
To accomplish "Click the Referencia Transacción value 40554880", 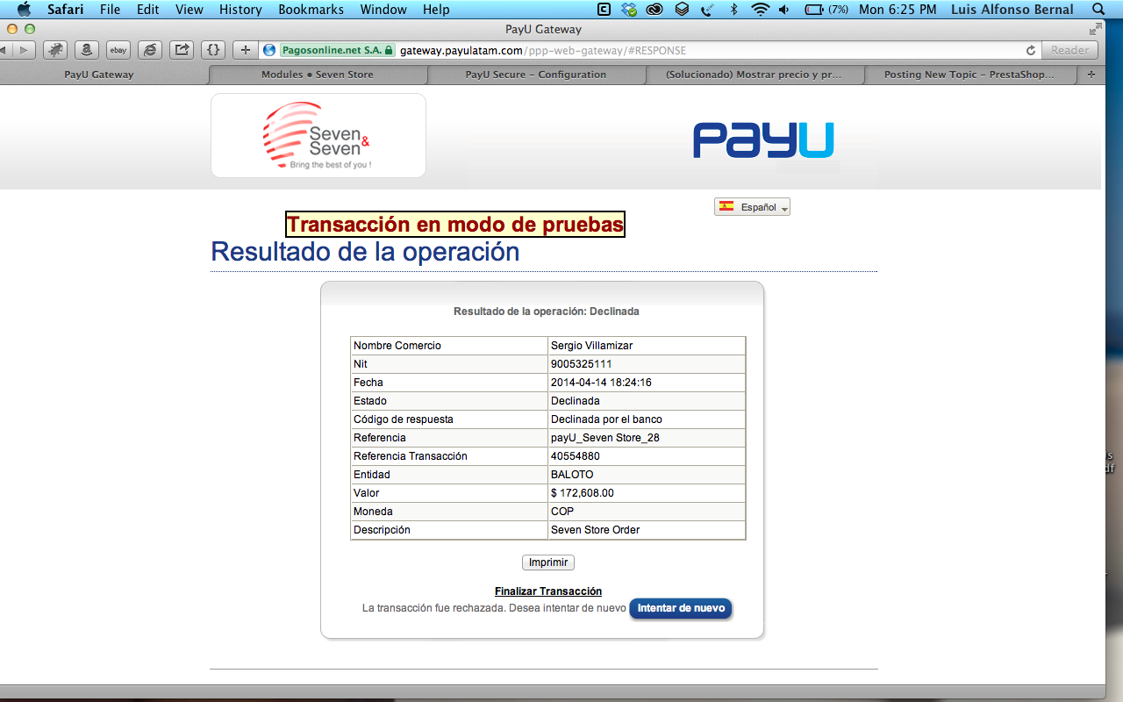I will pyautogui.click(x=576, y=456).
